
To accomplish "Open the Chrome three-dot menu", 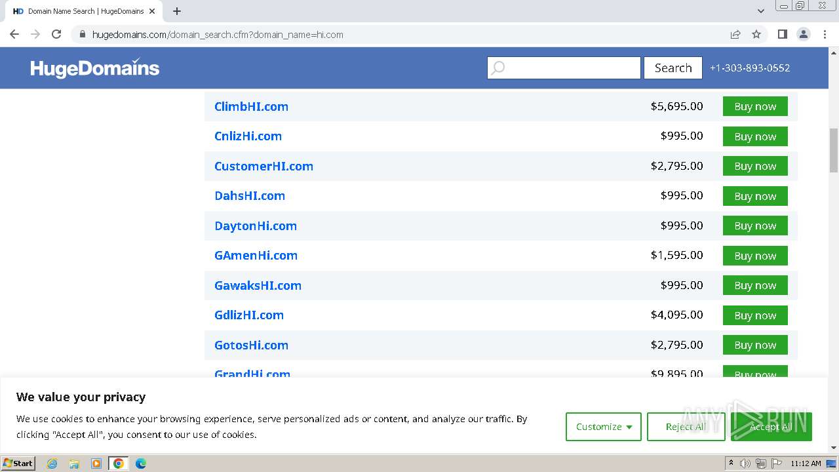I will pos(825,35).
